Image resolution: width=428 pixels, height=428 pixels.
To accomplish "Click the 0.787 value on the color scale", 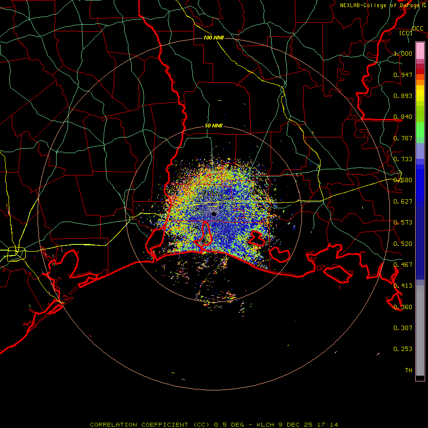I will point(403,138).
